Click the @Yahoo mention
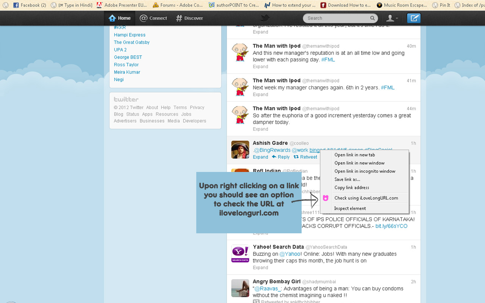 290,254
